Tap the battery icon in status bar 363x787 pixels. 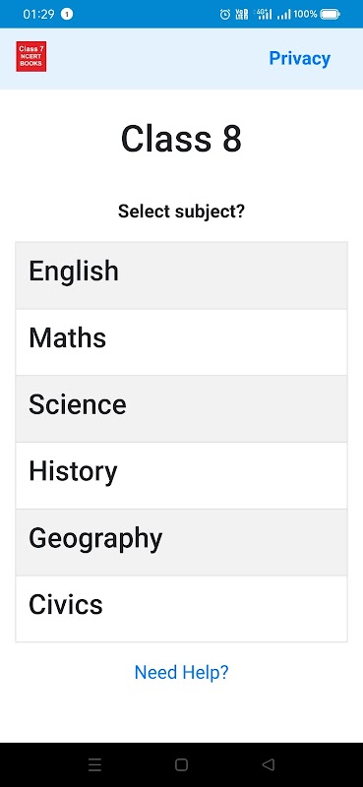[x=330, y=14]
